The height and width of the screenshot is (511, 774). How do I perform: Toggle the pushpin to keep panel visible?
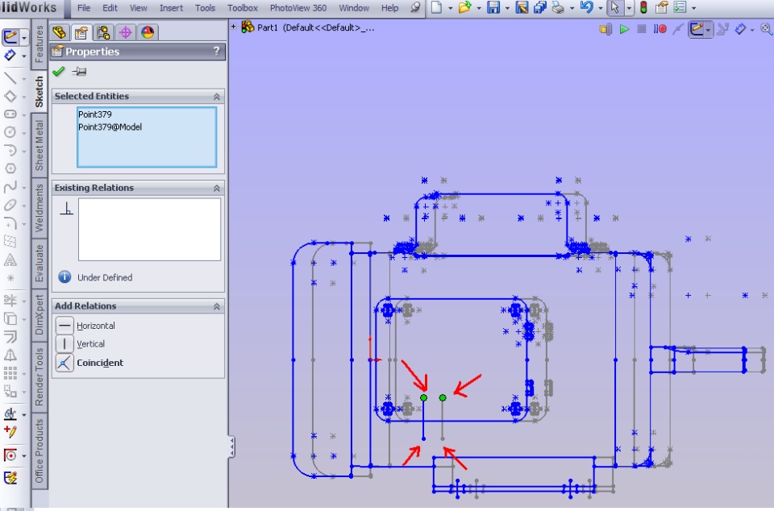pos(79,72)
